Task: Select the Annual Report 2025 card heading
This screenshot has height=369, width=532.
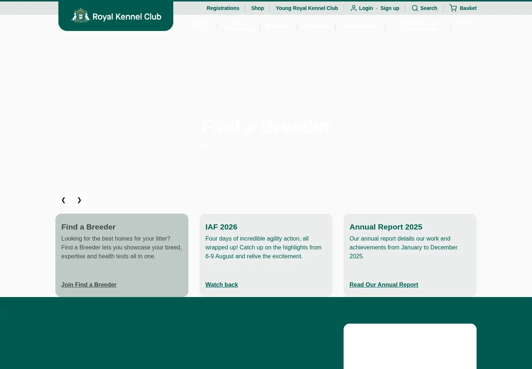Action: click(386, 227)
